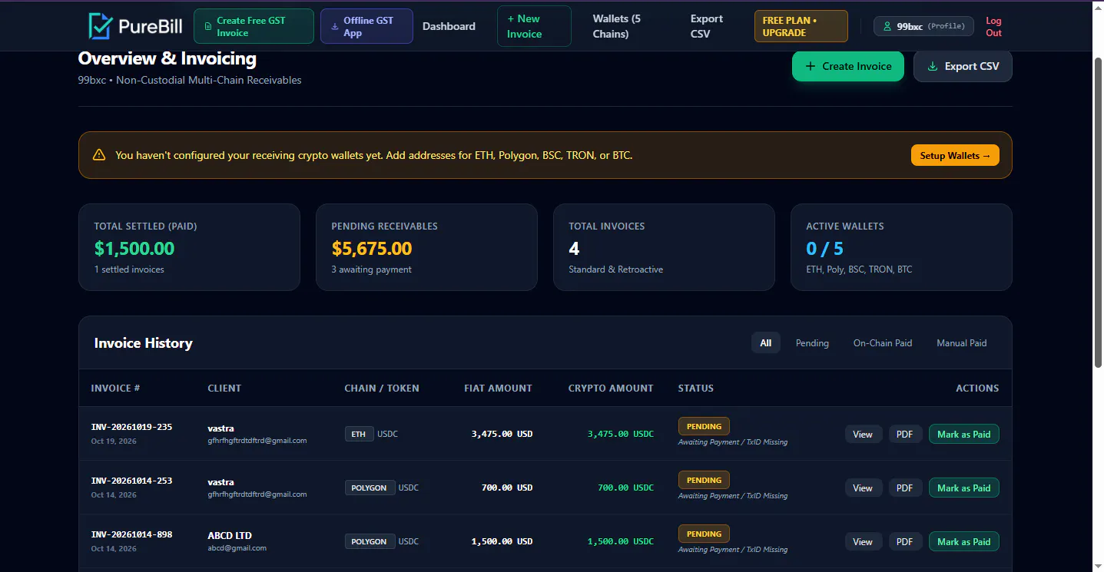This screenshot has width=1104, height=572.
Task: Click the PureBill logo icon
Action: tap(100, 26)
